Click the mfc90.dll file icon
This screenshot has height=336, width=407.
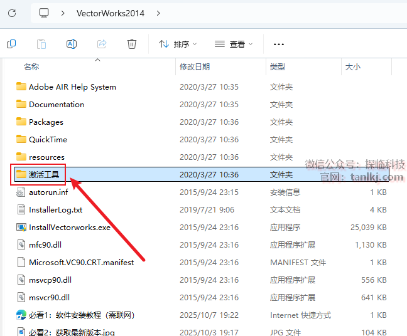click(x=21, y=245)
